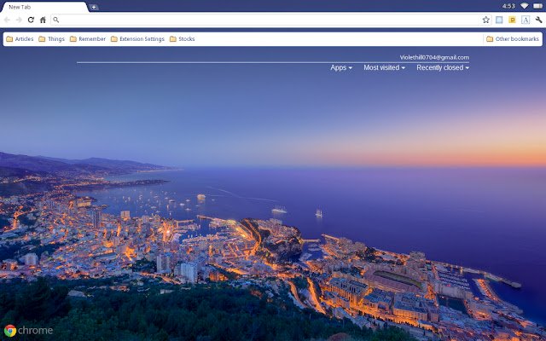The image size is (546, 341).
Task: Open the yellow extension icon
Action: 512,20
